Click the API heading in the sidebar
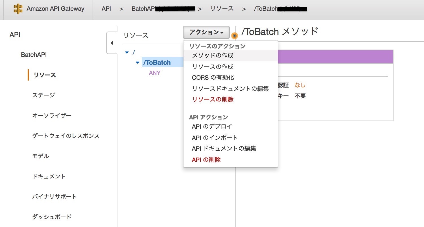The image size is (424, 227). [x=15, y=35]
